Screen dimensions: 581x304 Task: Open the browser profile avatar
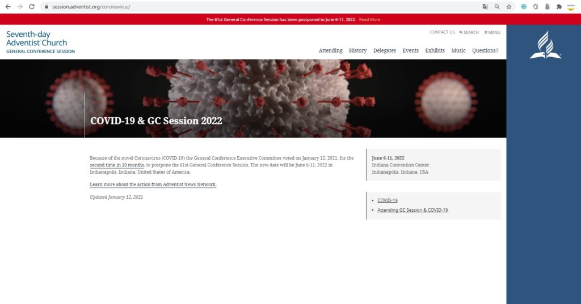(571, 7)
